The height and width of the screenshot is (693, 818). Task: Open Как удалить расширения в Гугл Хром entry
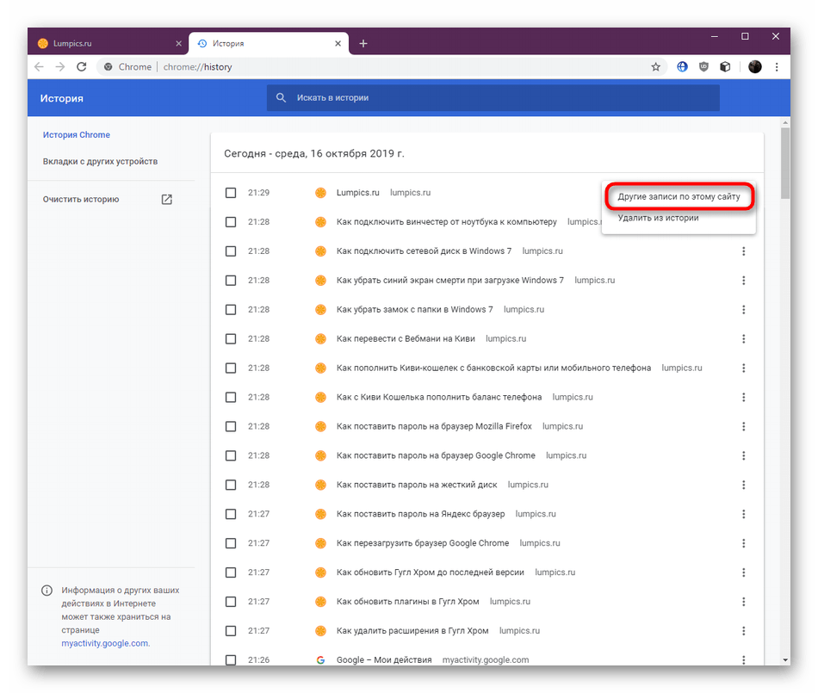pos(412,630)
